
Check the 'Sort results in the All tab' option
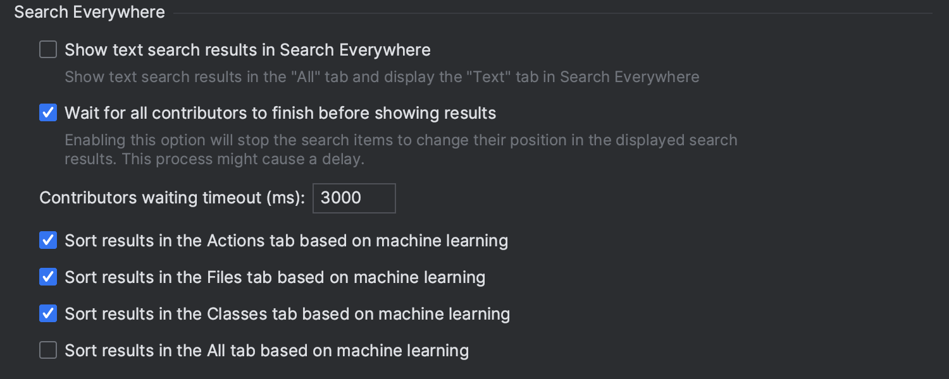48,350
